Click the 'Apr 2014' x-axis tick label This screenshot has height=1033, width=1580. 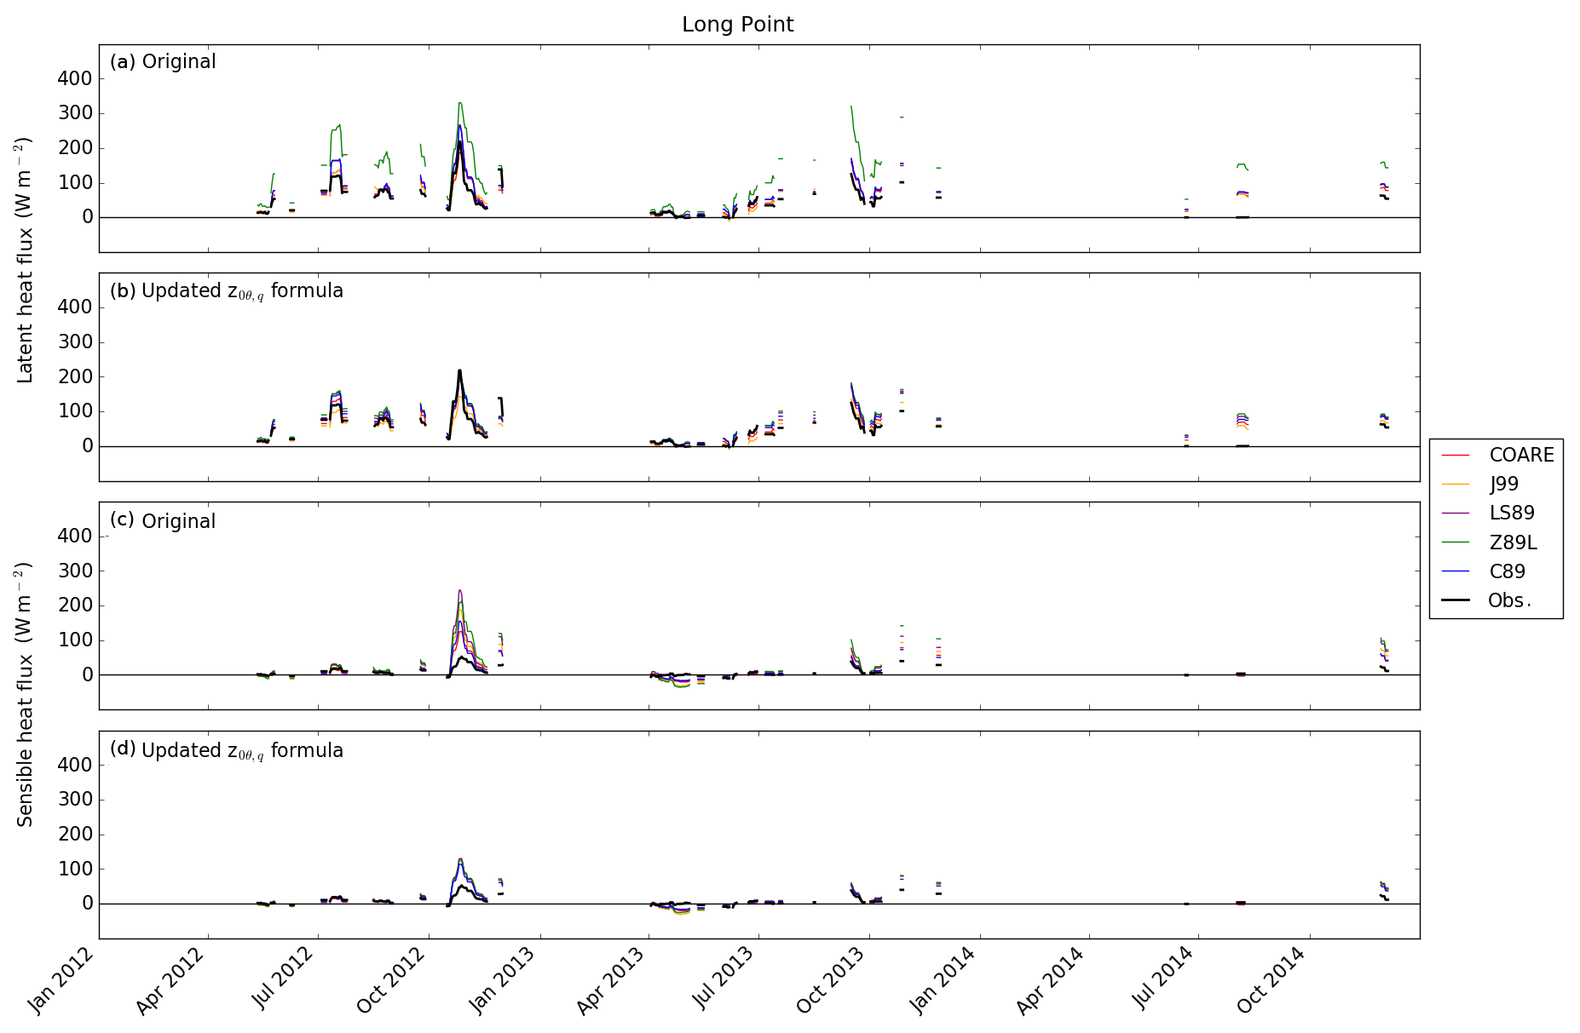pos(1051,981)
